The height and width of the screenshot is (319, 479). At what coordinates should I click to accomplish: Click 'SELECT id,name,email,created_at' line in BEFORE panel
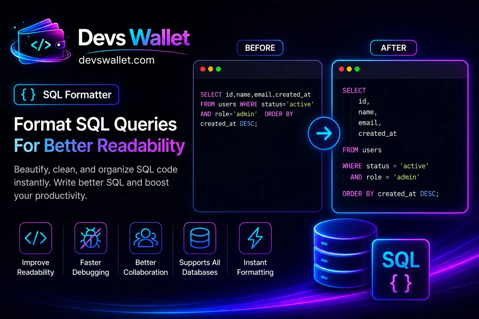pos(256,94)
